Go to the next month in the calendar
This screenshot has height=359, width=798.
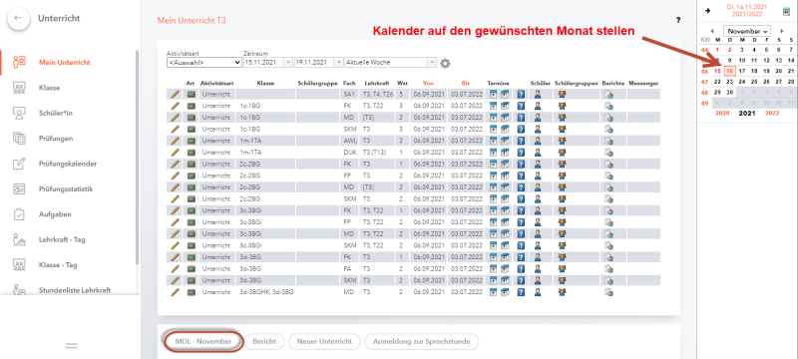tap(781, 31)
